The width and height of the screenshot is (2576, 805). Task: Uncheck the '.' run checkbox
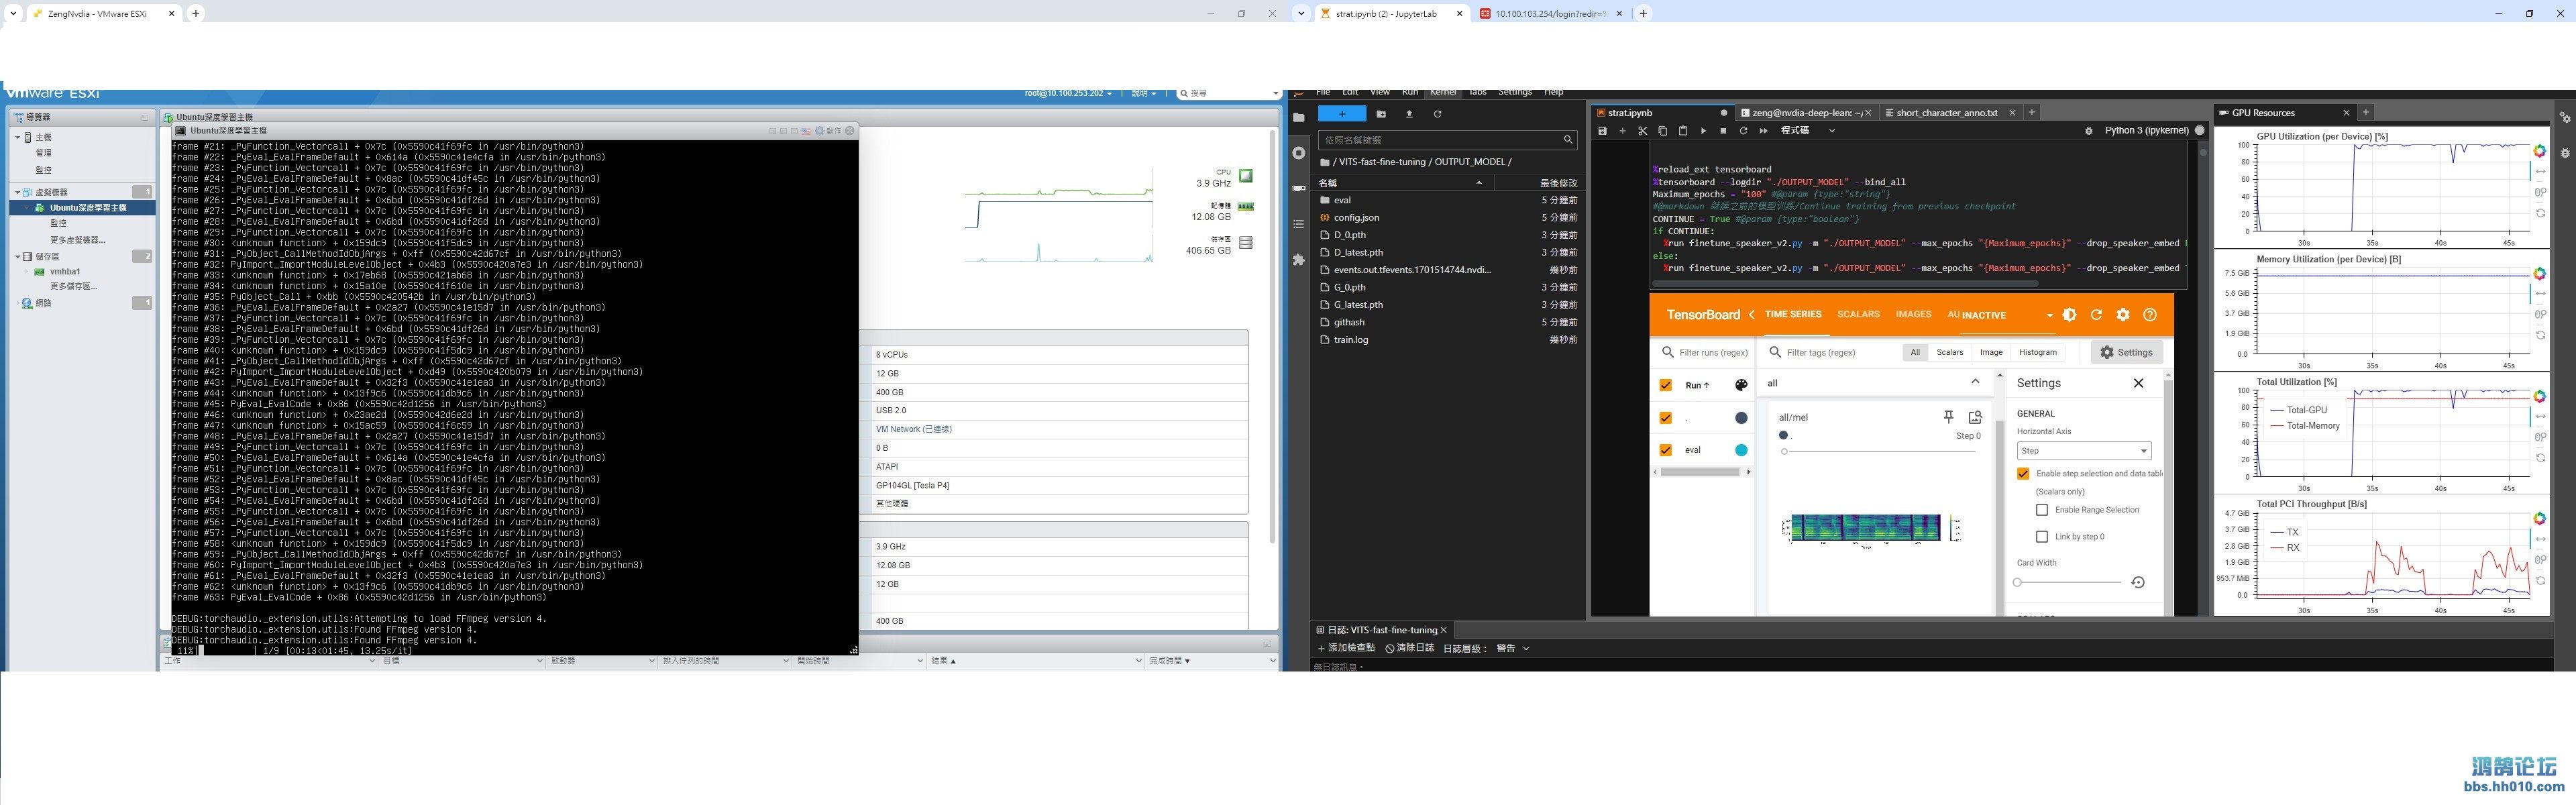tap(1665, 418)
